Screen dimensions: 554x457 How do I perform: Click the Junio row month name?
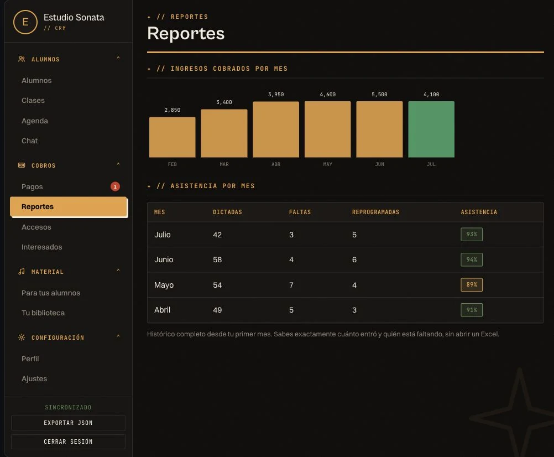coord(164,260)
